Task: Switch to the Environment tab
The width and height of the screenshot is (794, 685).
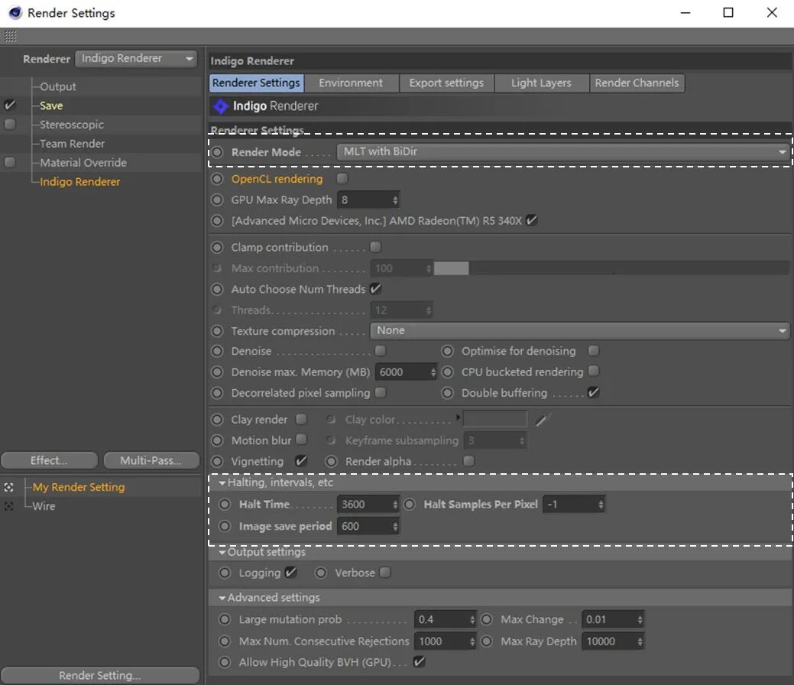Action: [x=351, y=83]
